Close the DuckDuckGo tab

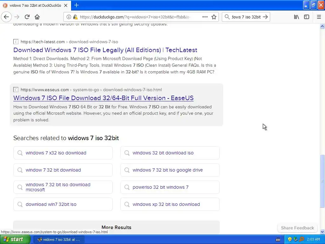click(66, 5)
